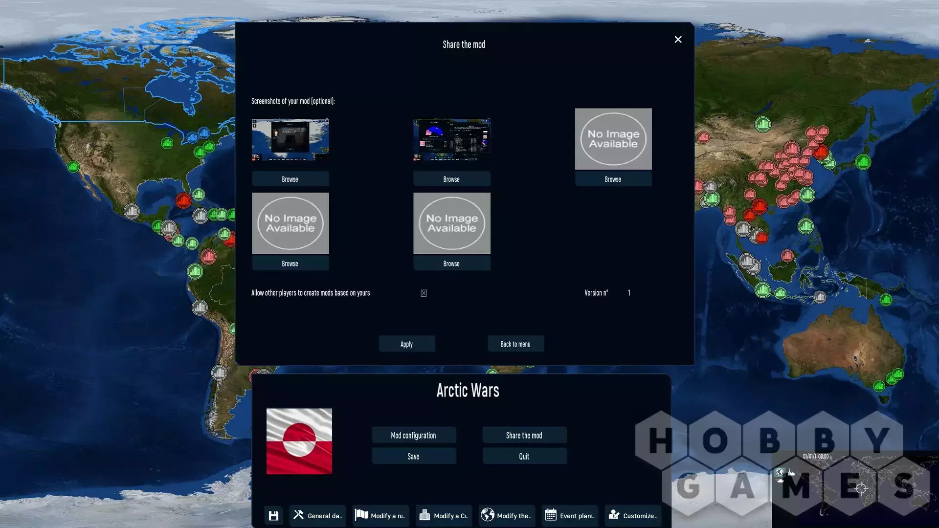Open the Event planner calendar icon

570,516
